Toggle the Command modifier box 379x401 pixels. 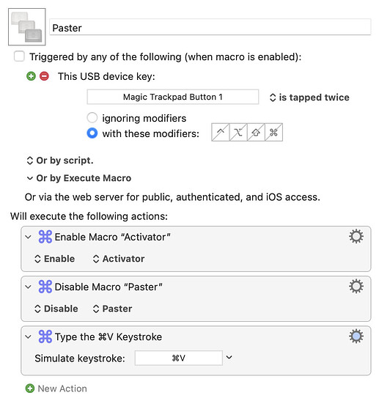(x=273, y=132)
